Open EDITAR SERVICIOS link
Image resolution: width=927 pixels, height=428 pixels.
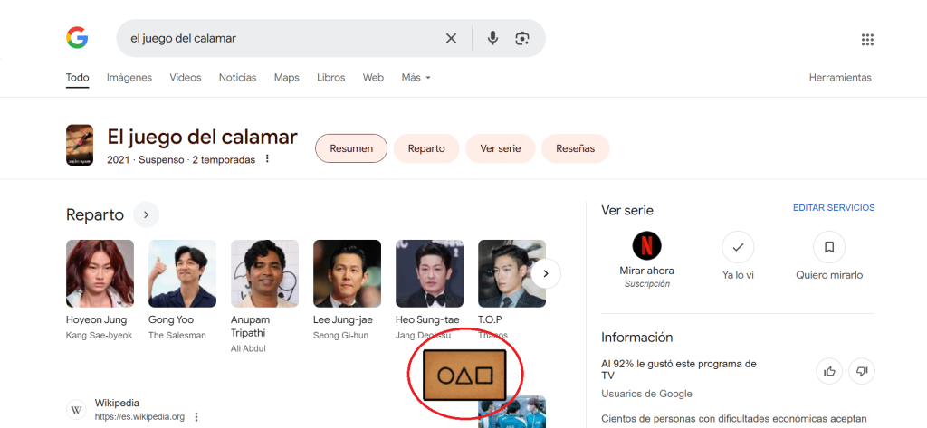834,208
